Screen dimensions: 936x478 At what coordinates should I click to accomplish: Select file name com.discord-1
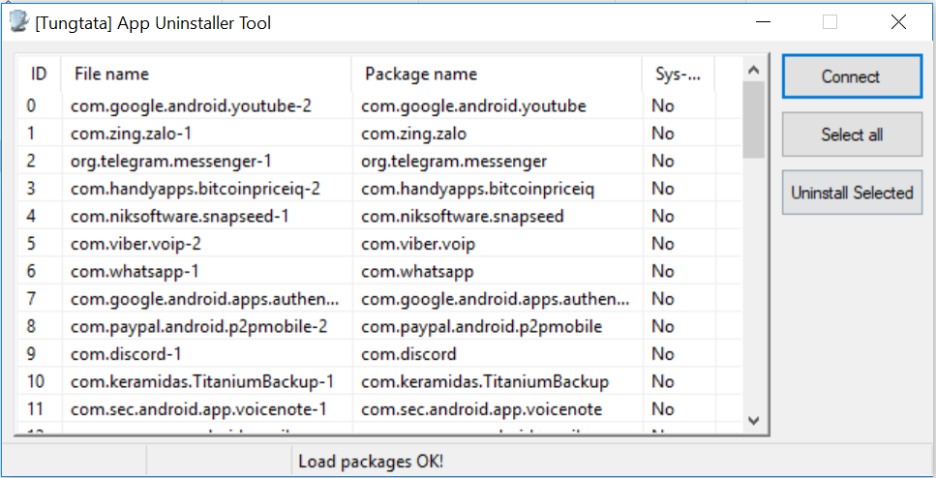click(126, 354)
